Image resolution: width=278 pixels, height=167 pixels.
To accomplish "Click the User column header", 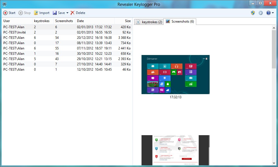I will (x=17, y=21).
